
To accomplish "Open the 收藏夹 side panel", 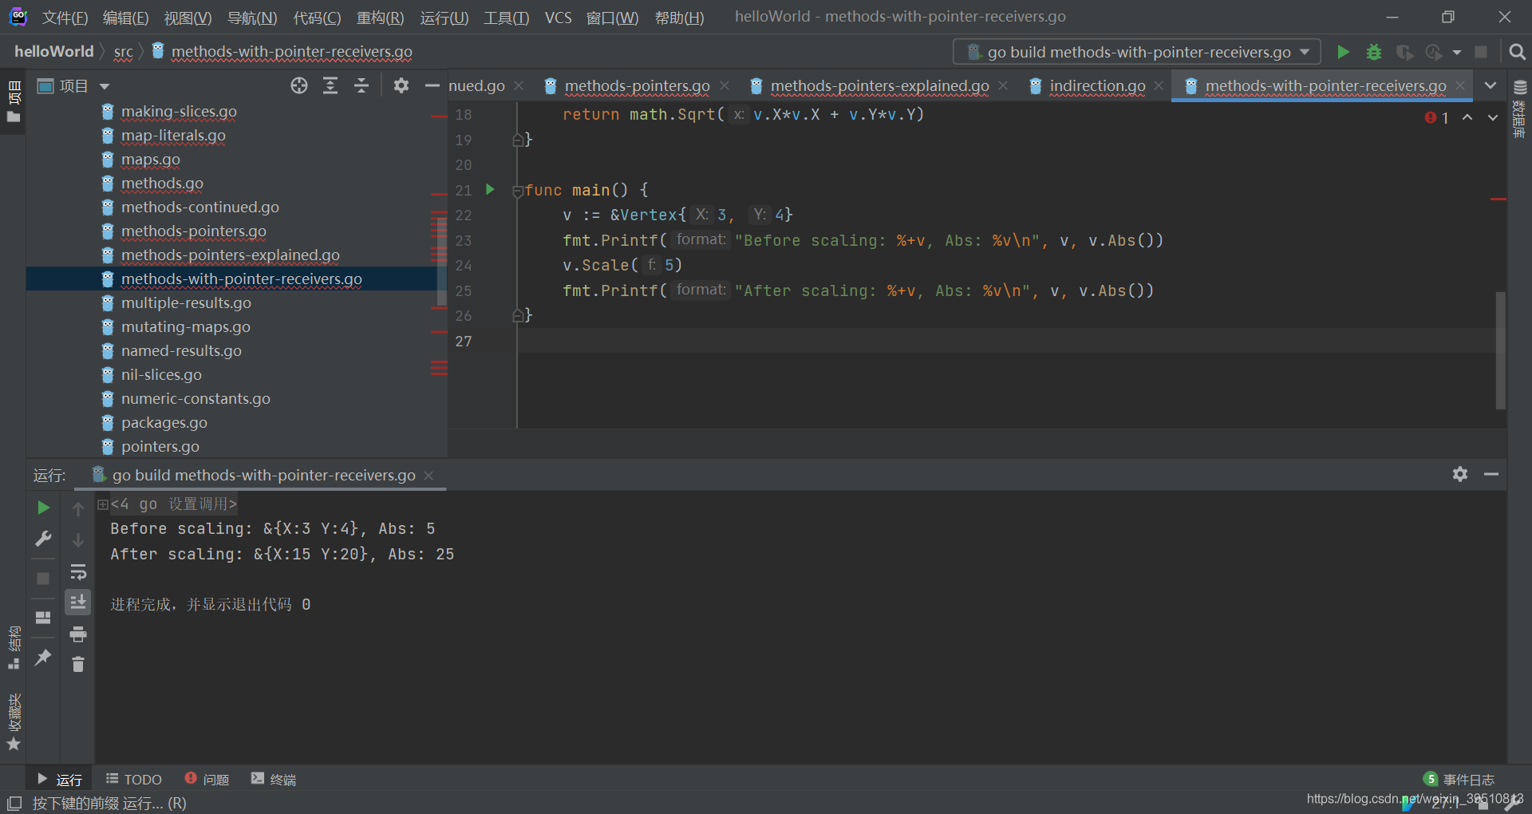I will coord(14,722).
